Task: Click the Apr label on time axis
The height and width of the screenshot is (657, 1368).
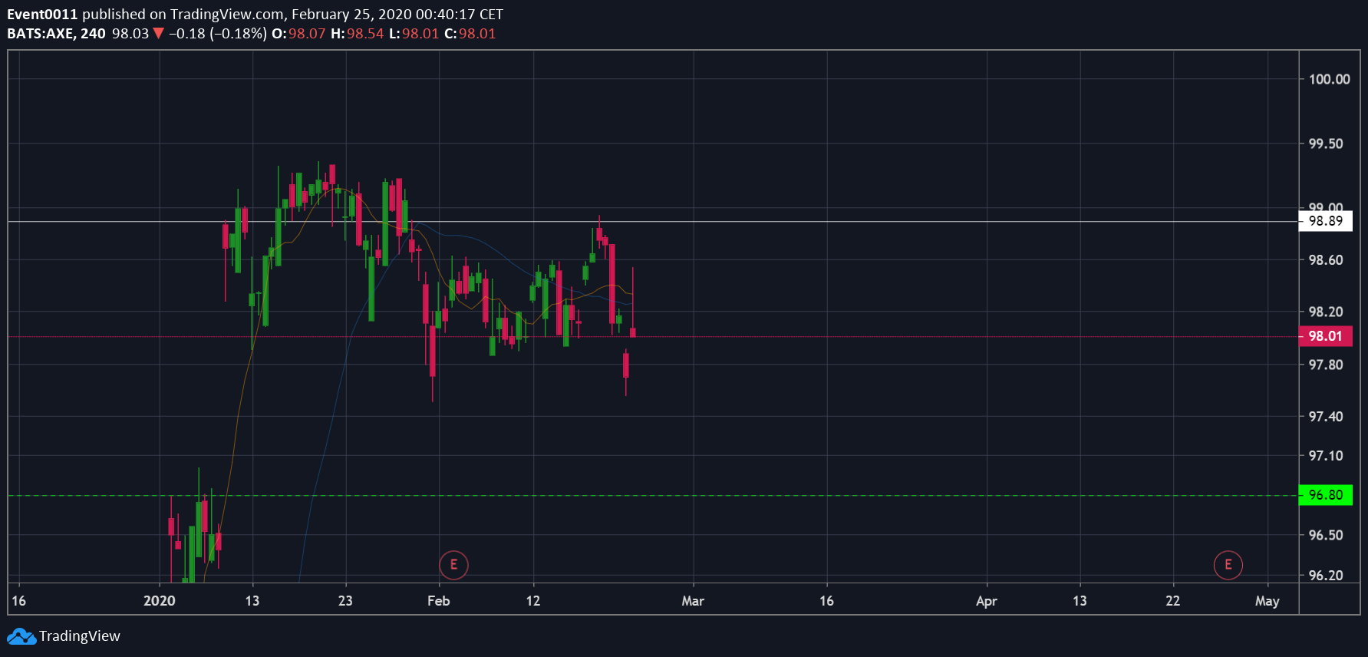Action: click(x=987, y=601)
